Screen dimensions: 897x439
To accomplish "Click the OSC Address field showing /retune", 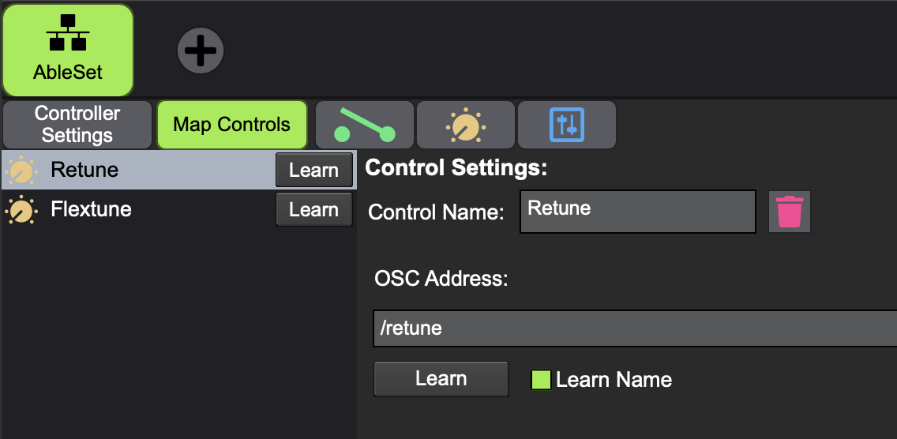I will [x=632, y=328].
